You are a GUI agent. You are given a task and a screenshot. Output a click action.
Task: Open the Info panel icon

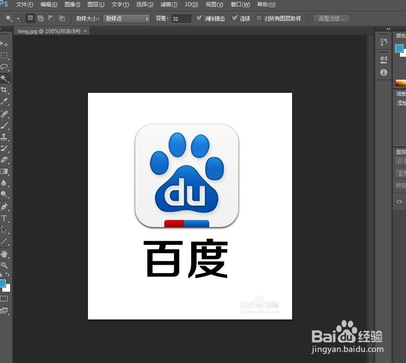click(x=384, y=72)
